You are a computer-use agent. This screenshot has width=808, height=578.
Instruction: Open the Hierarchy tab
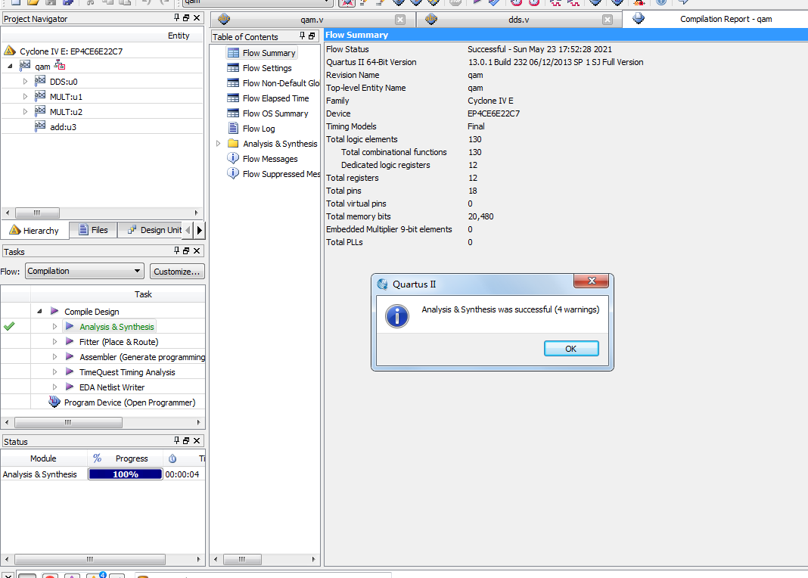click(x=35, y=230)
